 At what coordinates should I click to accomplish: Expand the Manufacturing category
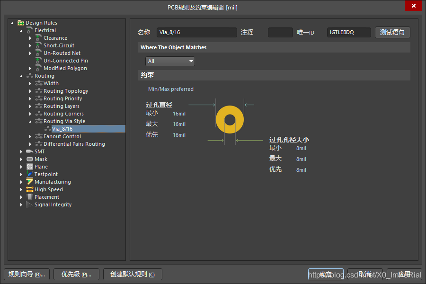tap(21, 182)
